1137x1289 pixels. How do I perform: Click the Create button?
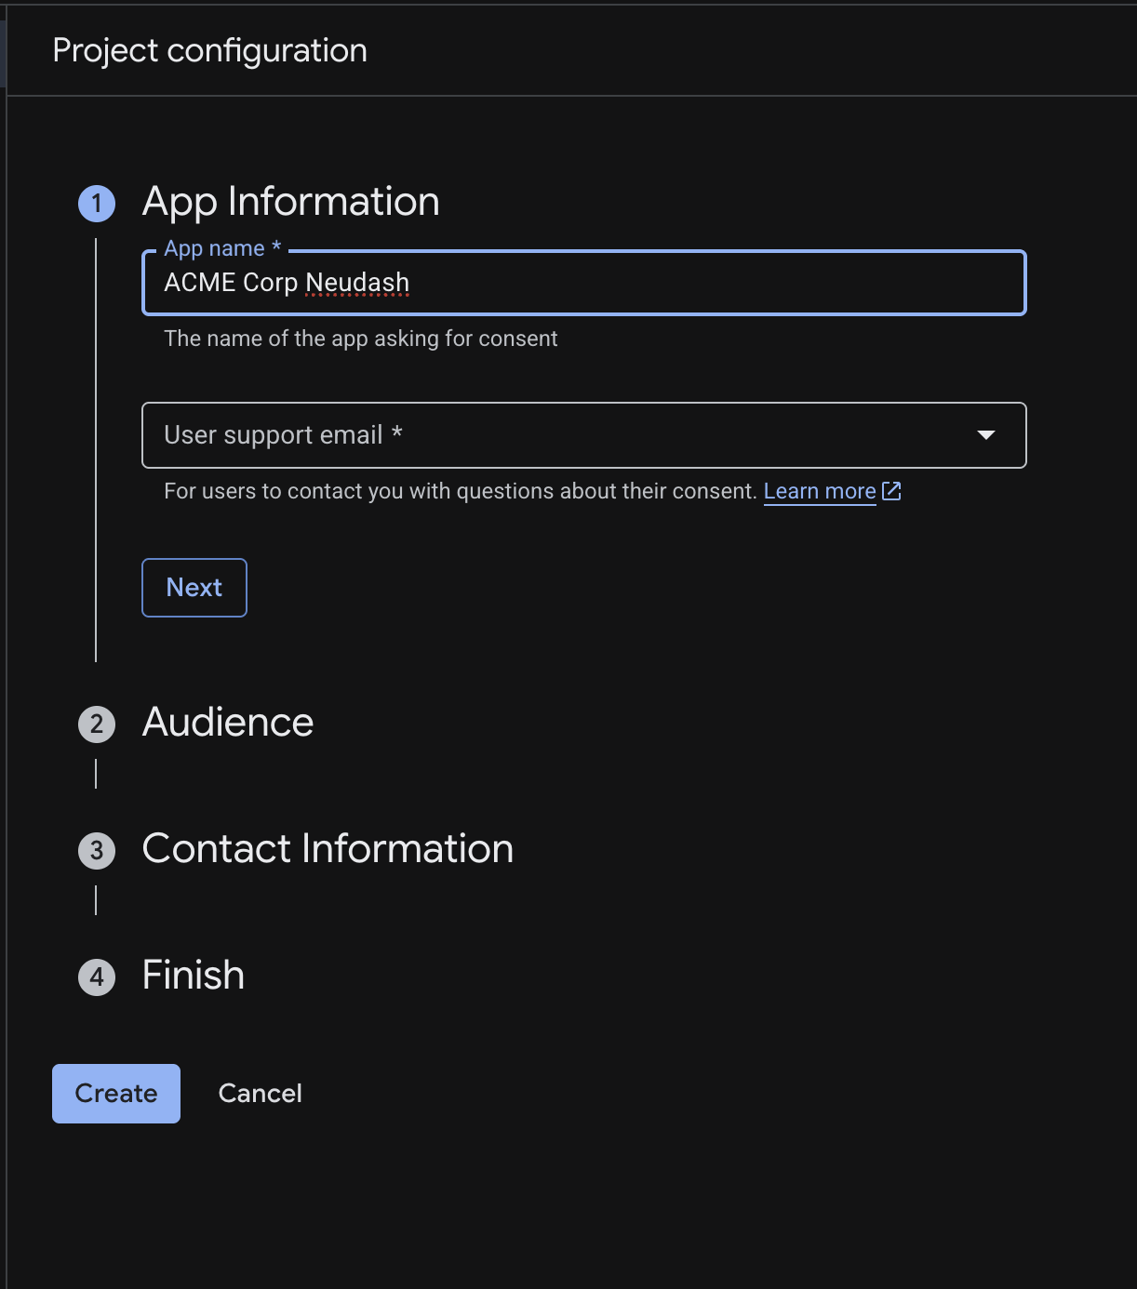click(x=115, y=1093)
